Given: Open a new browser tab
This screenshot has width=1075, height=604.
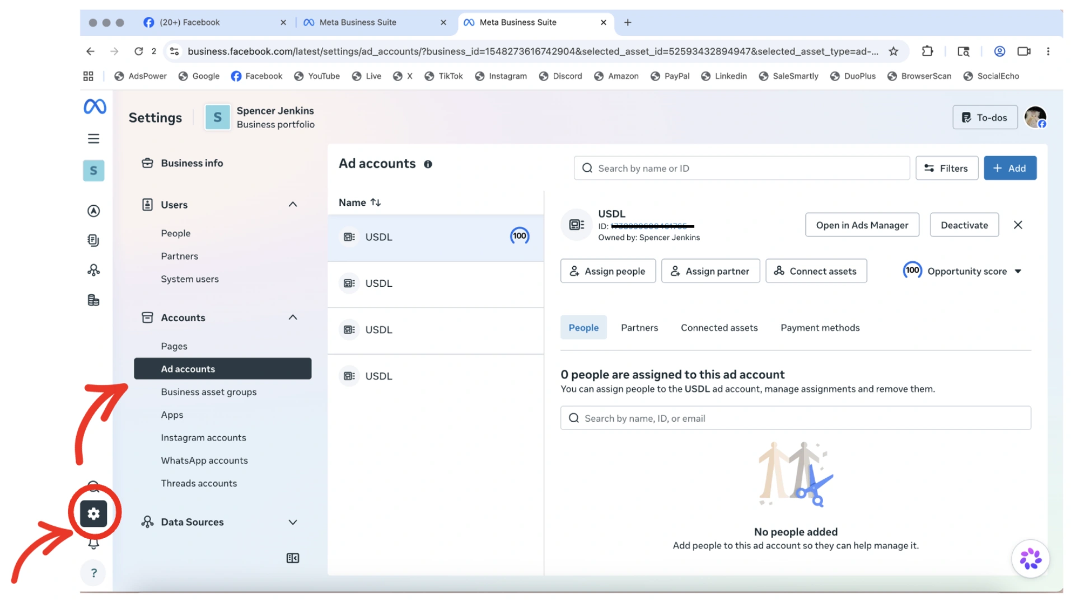Looking at the screenshot, I should coord(628,22).
